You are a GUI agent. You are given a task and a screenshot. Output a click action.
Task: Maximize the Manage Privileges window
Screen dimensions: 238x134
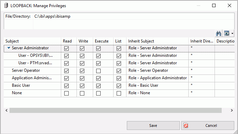(x=214, y=5)
